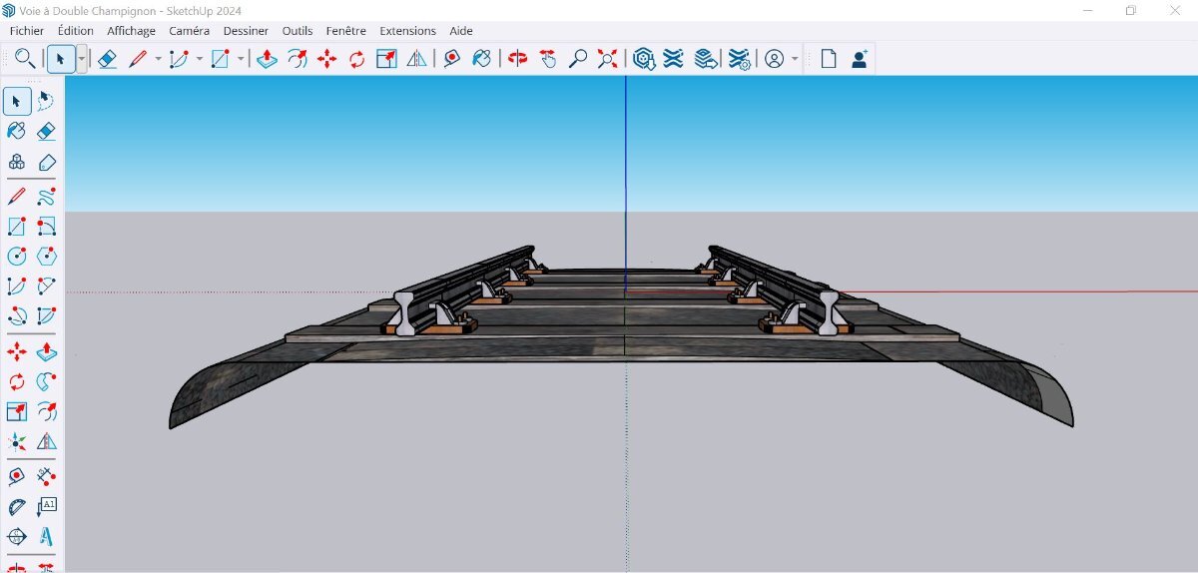Select the Freehand tool in left palette
Image resolution: width=1198 pixels, height=573 pixels.
coord(46,197)
